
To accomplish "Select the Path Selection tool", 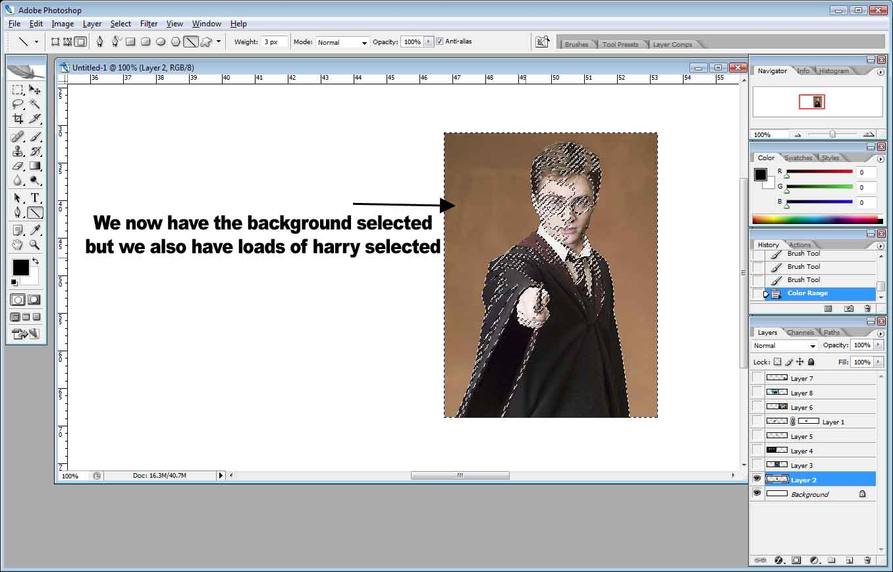I will click(18, 198).
